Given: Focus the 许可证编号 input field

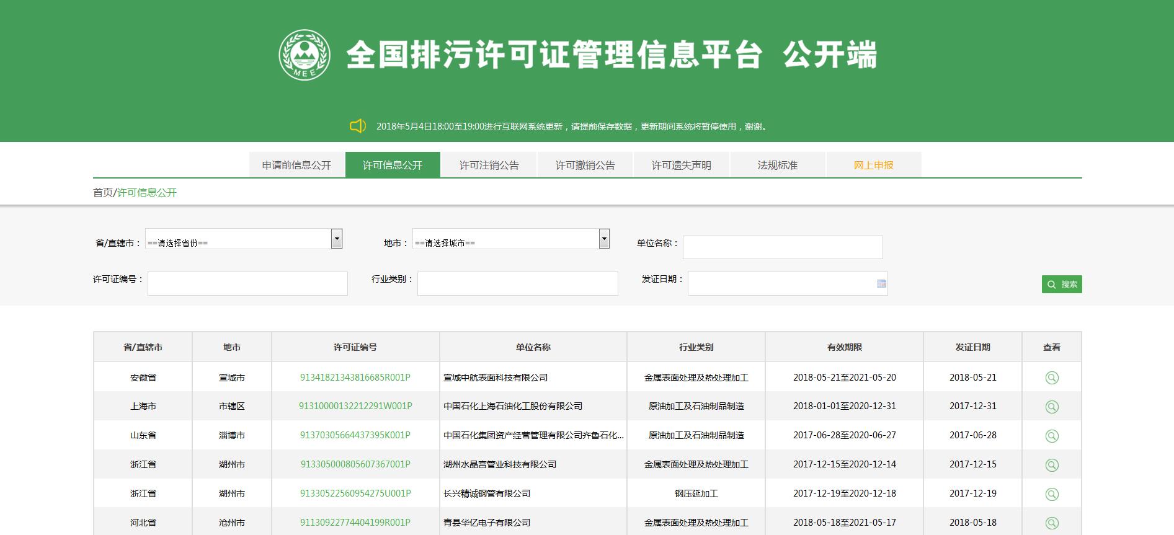Looking at the screenshot, I should (247, 283).
